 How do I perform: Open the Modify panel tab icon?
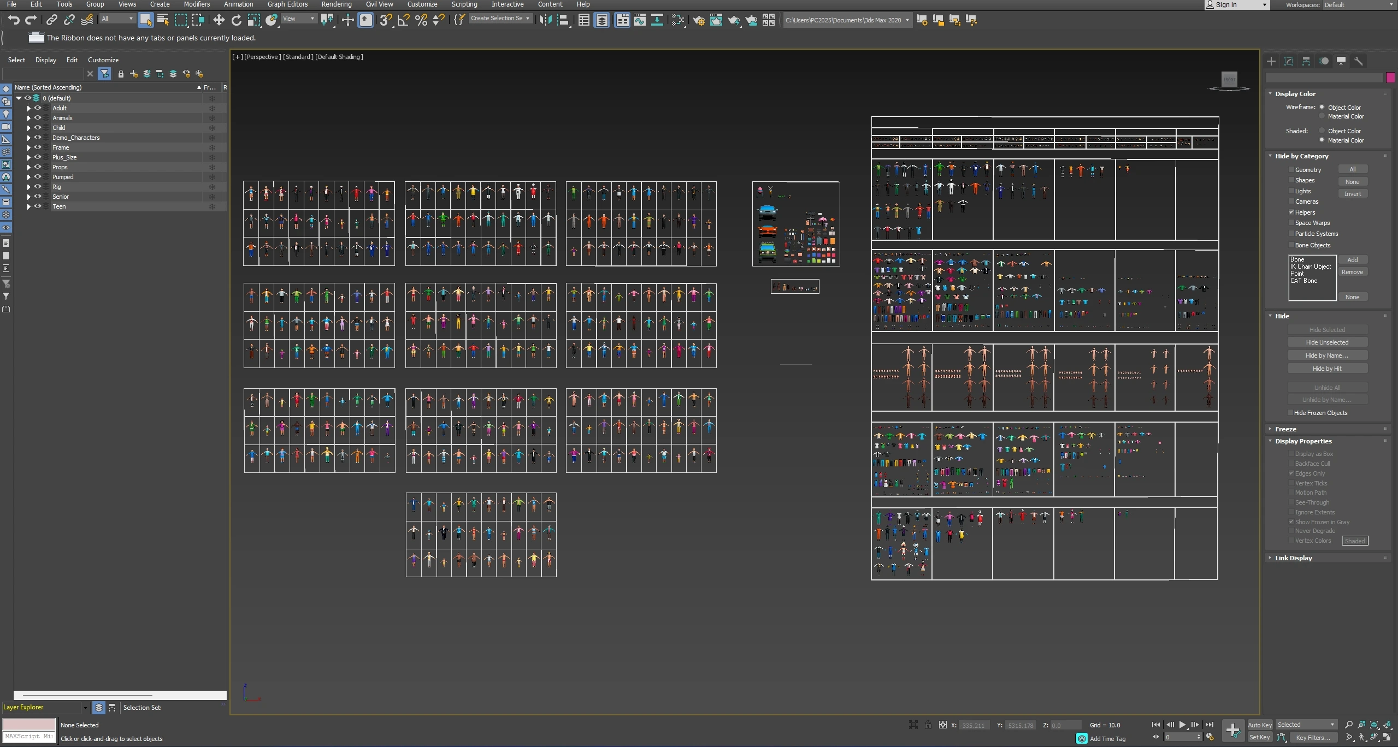pyautogui.click(x=1288, y=61)
